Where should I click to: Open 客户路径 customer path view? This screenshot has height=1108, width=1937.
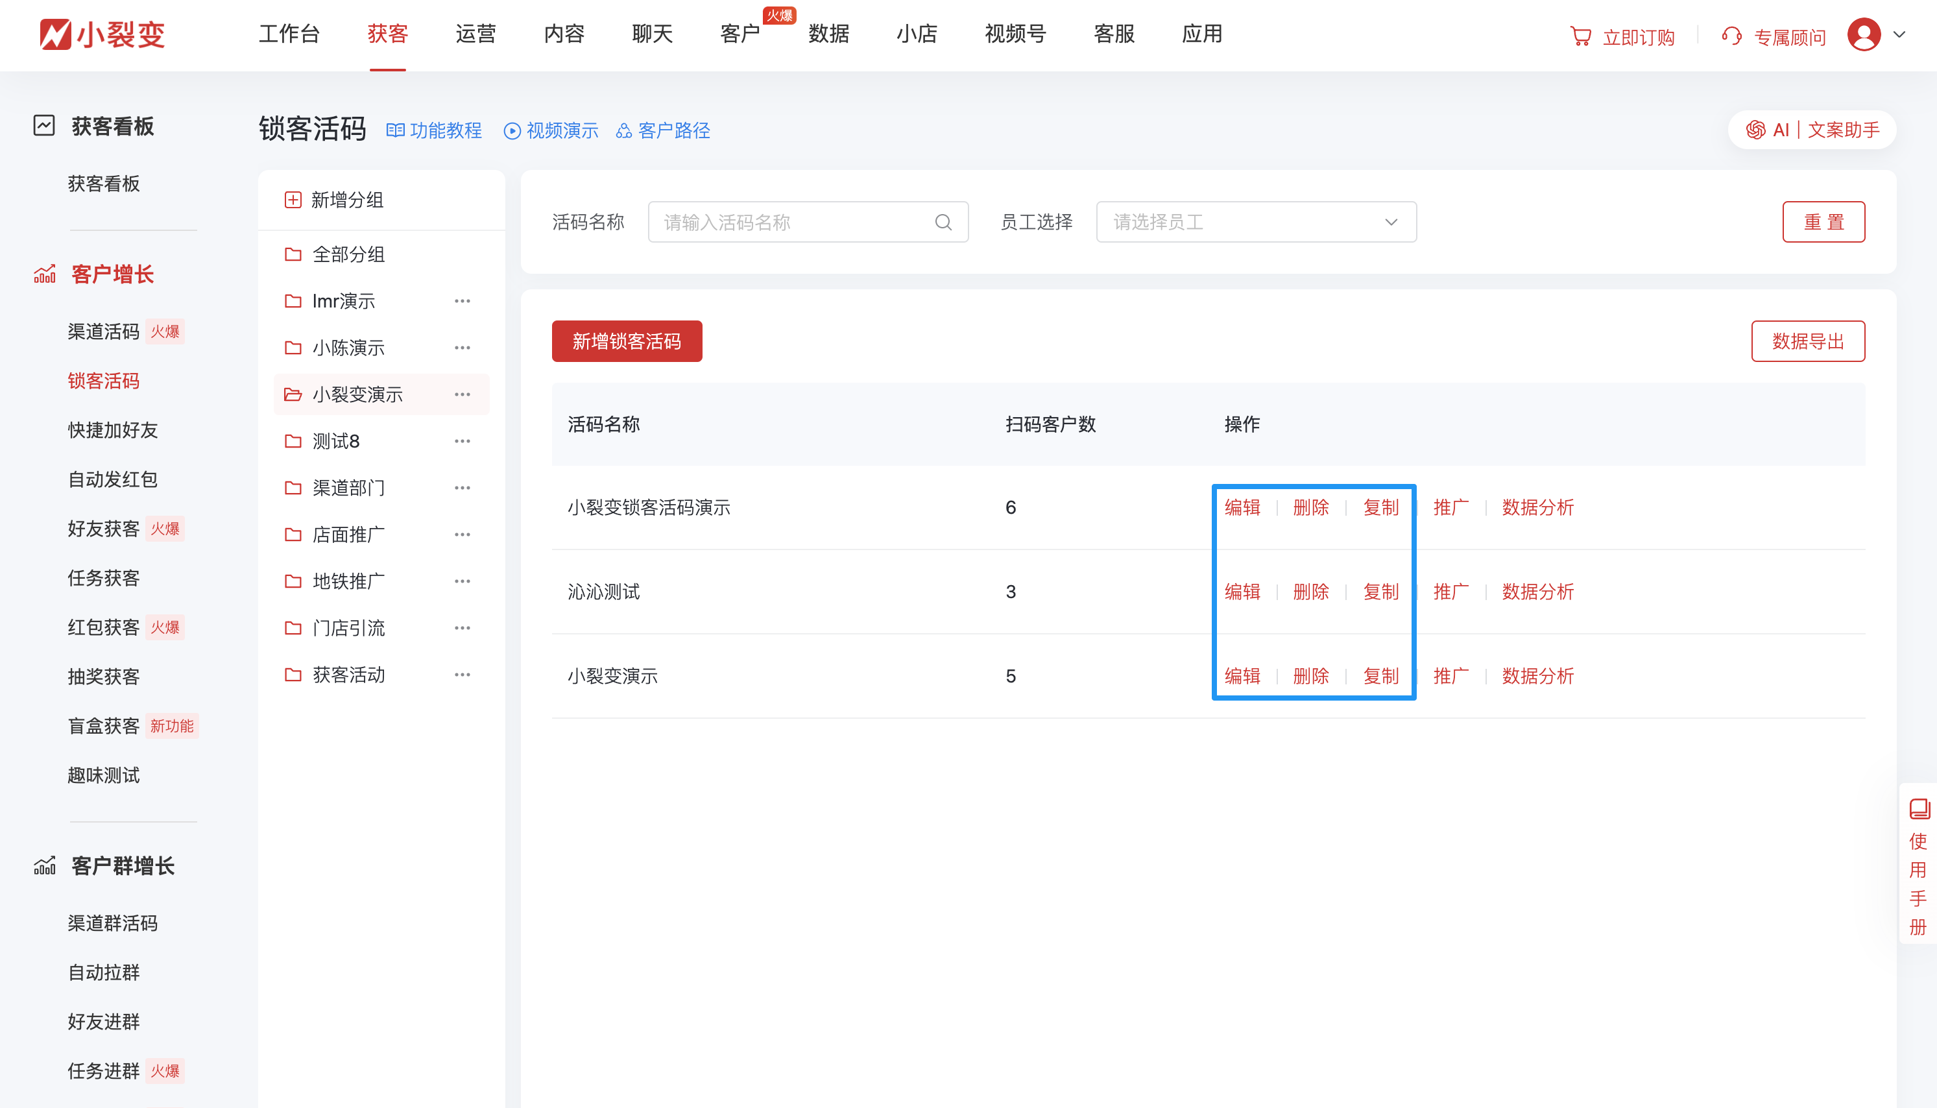pyautogui.click(x=623, y=130)
